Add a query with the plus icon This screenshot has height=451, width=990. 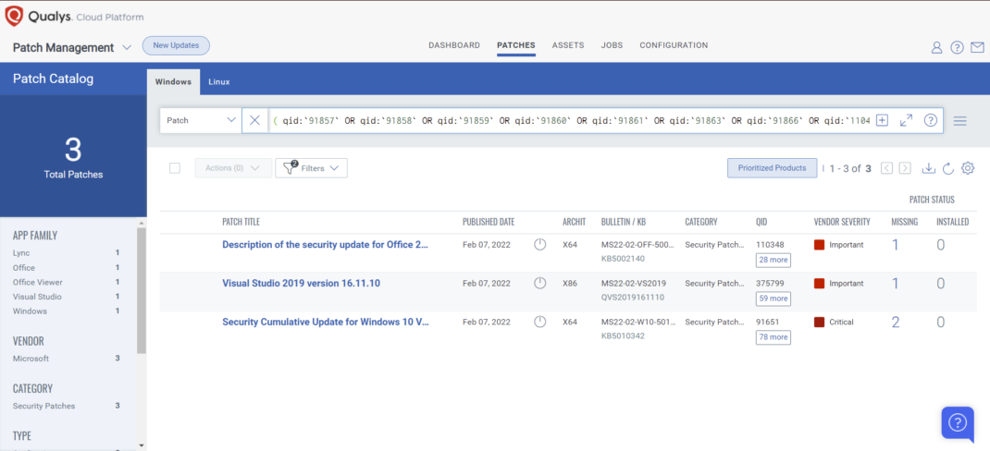[882, 120]
